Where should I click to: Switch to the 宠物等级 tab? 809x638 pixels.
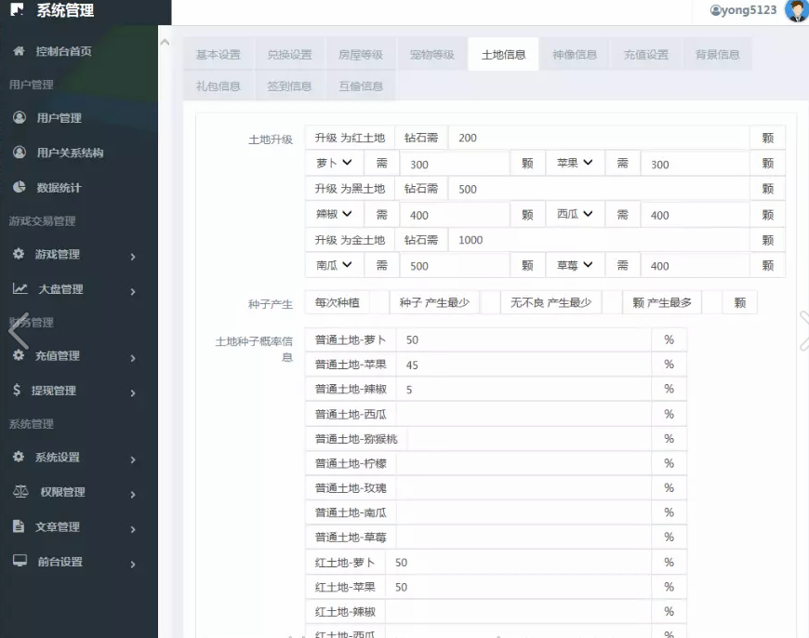pos(431,54)
